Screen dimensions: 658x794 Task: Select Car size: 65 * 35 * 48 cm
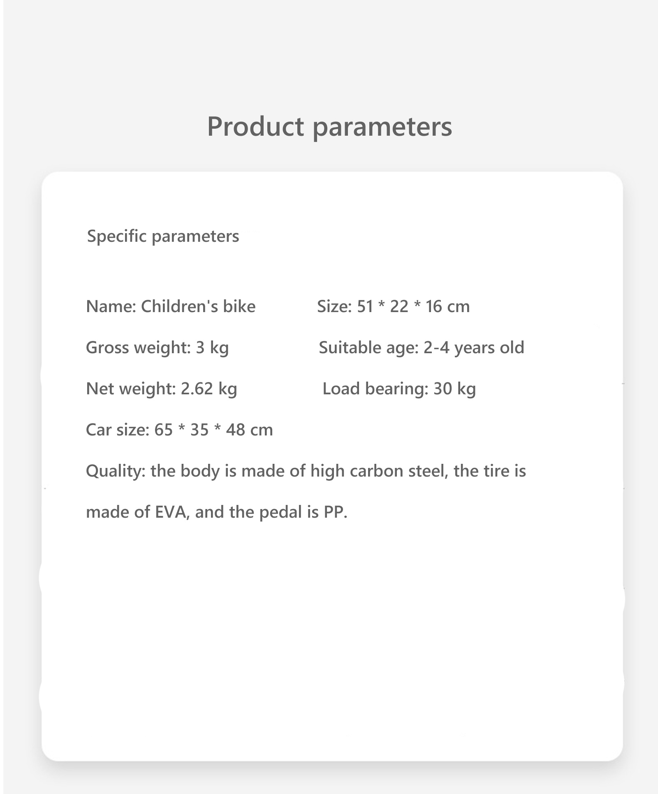pos(179,430)
